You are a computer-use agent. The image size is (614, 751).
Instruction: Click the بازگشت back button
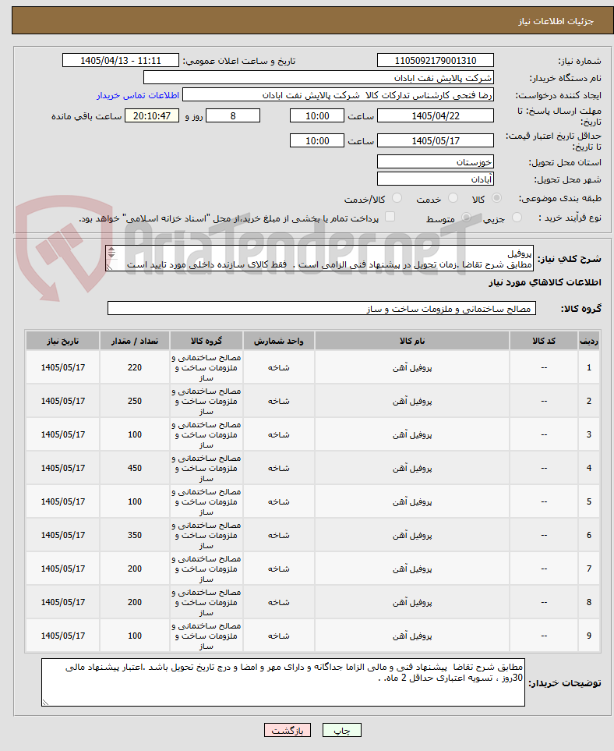pyautogui.click(x=288, y=731)
